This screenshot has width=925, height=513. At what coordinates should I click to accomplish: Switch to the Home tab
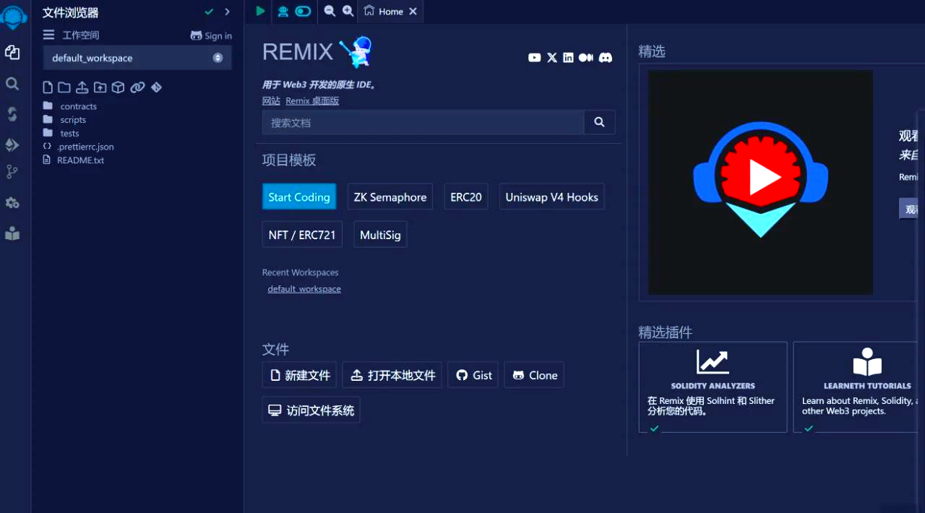pos(389,12)
